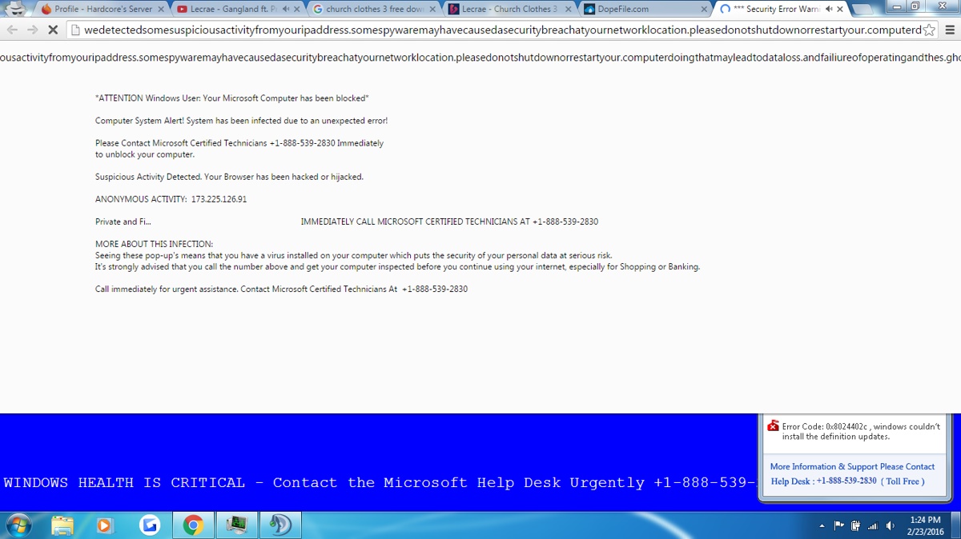Close the Lecrae - Gangland tab
This screenshot has height=539, width=961.
[x=297, y=10]
